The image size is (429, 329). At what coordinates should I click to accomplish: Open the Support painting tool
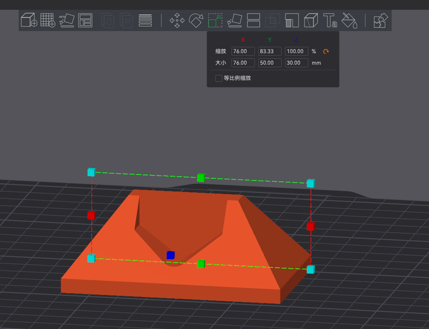coord(292,20)
